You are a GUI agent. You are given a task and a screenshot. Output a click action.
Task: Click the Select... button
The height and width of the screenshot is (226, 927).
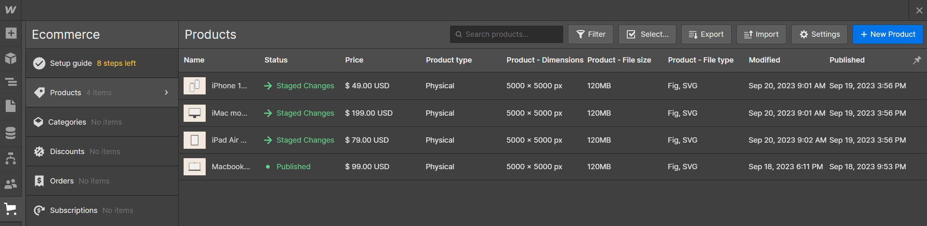click(647, 34)
